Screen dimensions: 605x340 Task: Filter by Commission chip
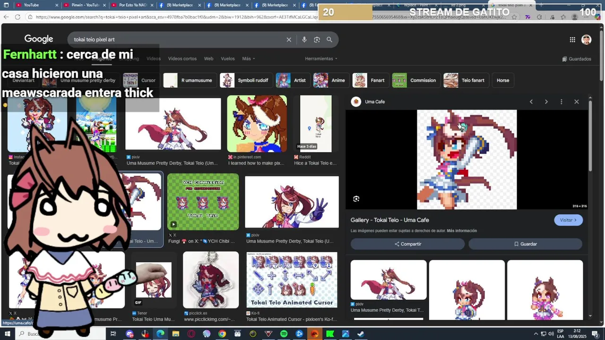click(416, 80)
